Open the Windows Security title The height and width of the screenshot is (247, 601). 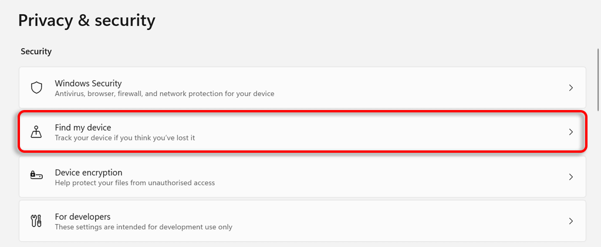[x=88, y=83]
